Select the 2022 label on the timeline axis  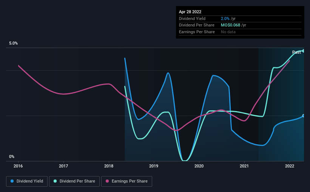coord(290,166)
